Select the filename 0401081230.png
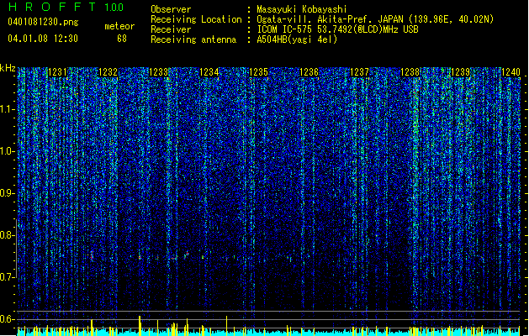The width and height of the screenshot is (529, 336). point(43,22)
